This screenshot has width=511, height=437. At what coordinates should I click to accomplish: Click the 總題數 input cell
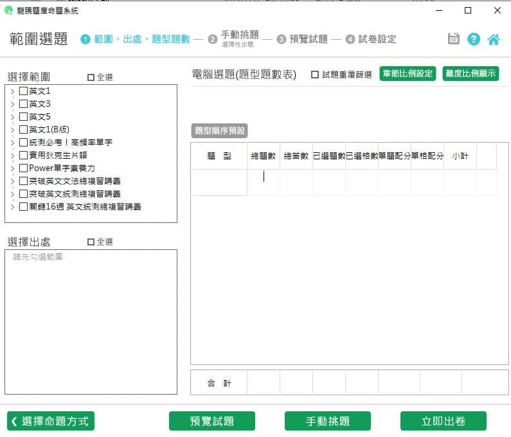click(264, 183)
